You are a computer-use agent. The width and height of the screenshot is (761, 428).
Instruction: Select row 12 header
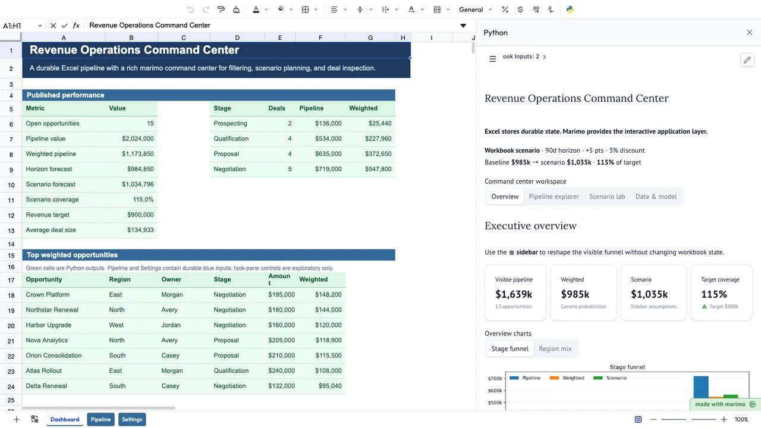tap(11, 215)
